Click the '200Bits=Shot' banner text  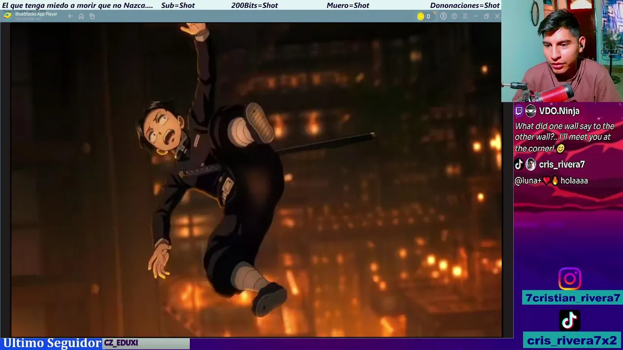pyautogui.click(x=255, y=5)
